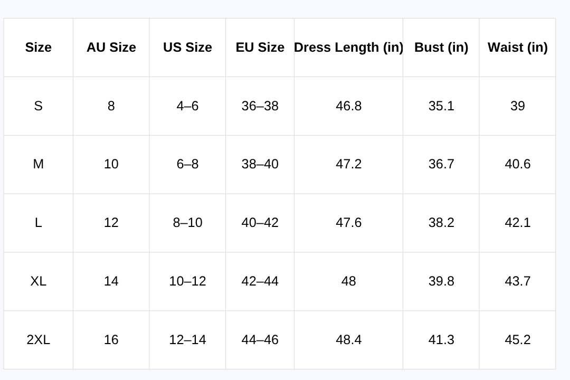Select the AU size 16 cell
This screenshot has width=570, height=380.
point(111,340)
